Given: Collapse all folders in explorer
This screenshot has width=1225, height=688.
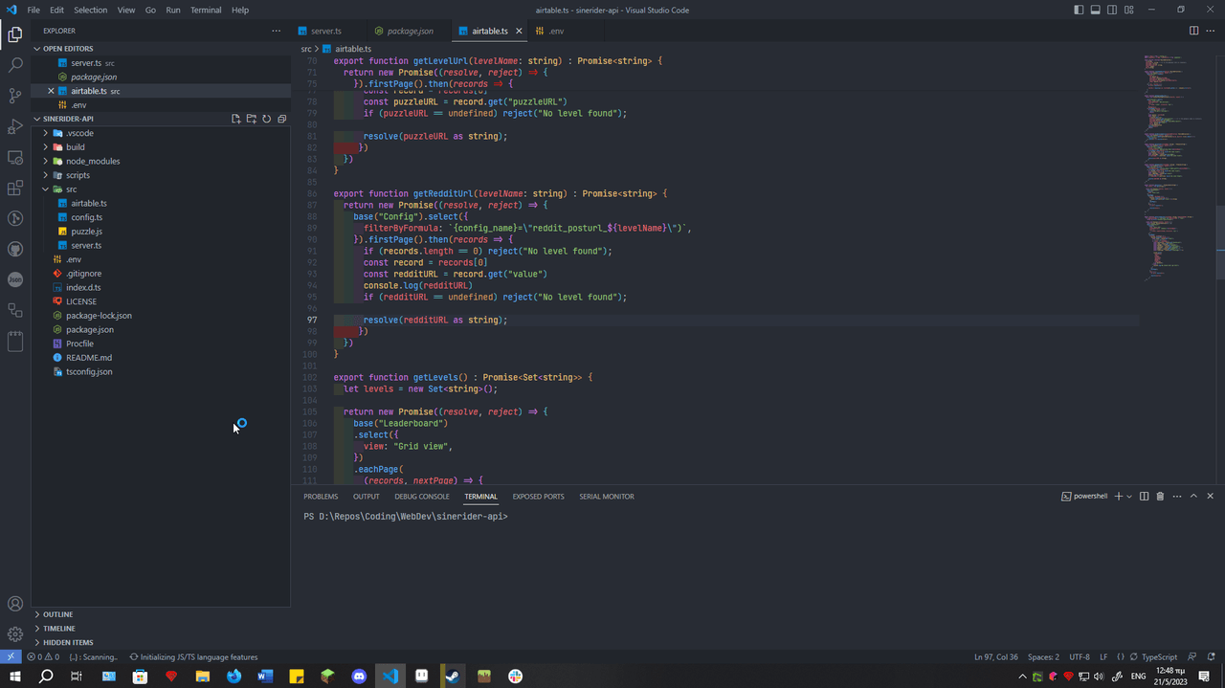Looking at the screenshot, I should coord(281,119).
